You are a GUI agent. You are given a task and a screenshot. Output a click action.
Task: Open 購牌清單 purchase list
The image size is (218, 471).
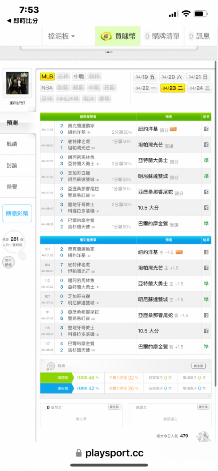click(162, 36)
